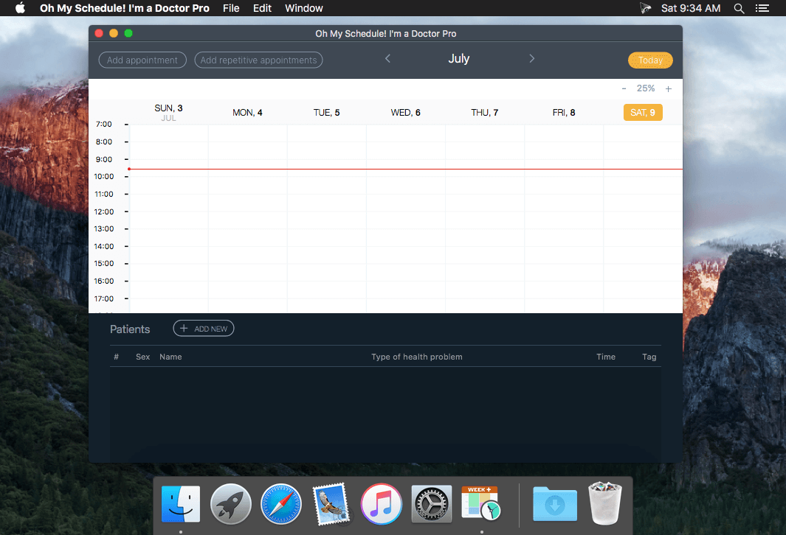This screenshot has width=786, height=535.
Task: Select the SAT, 9 day header
Action: pos(643,113)
